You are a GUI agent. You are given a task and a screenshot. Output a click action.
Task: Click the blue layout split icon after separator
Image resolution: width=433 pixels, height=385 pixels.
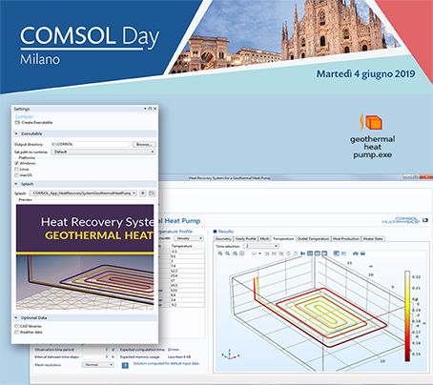[337, 253]
